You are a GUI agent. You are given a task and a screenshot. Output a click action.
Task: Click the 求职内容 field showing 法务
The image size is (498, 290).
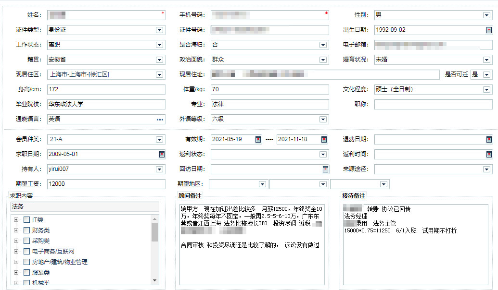tap(85, 206)
